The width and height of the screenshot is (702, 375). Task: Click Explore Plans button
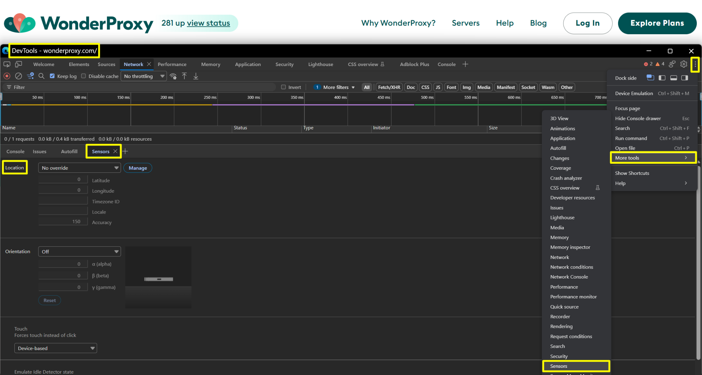tap(657, 23)
